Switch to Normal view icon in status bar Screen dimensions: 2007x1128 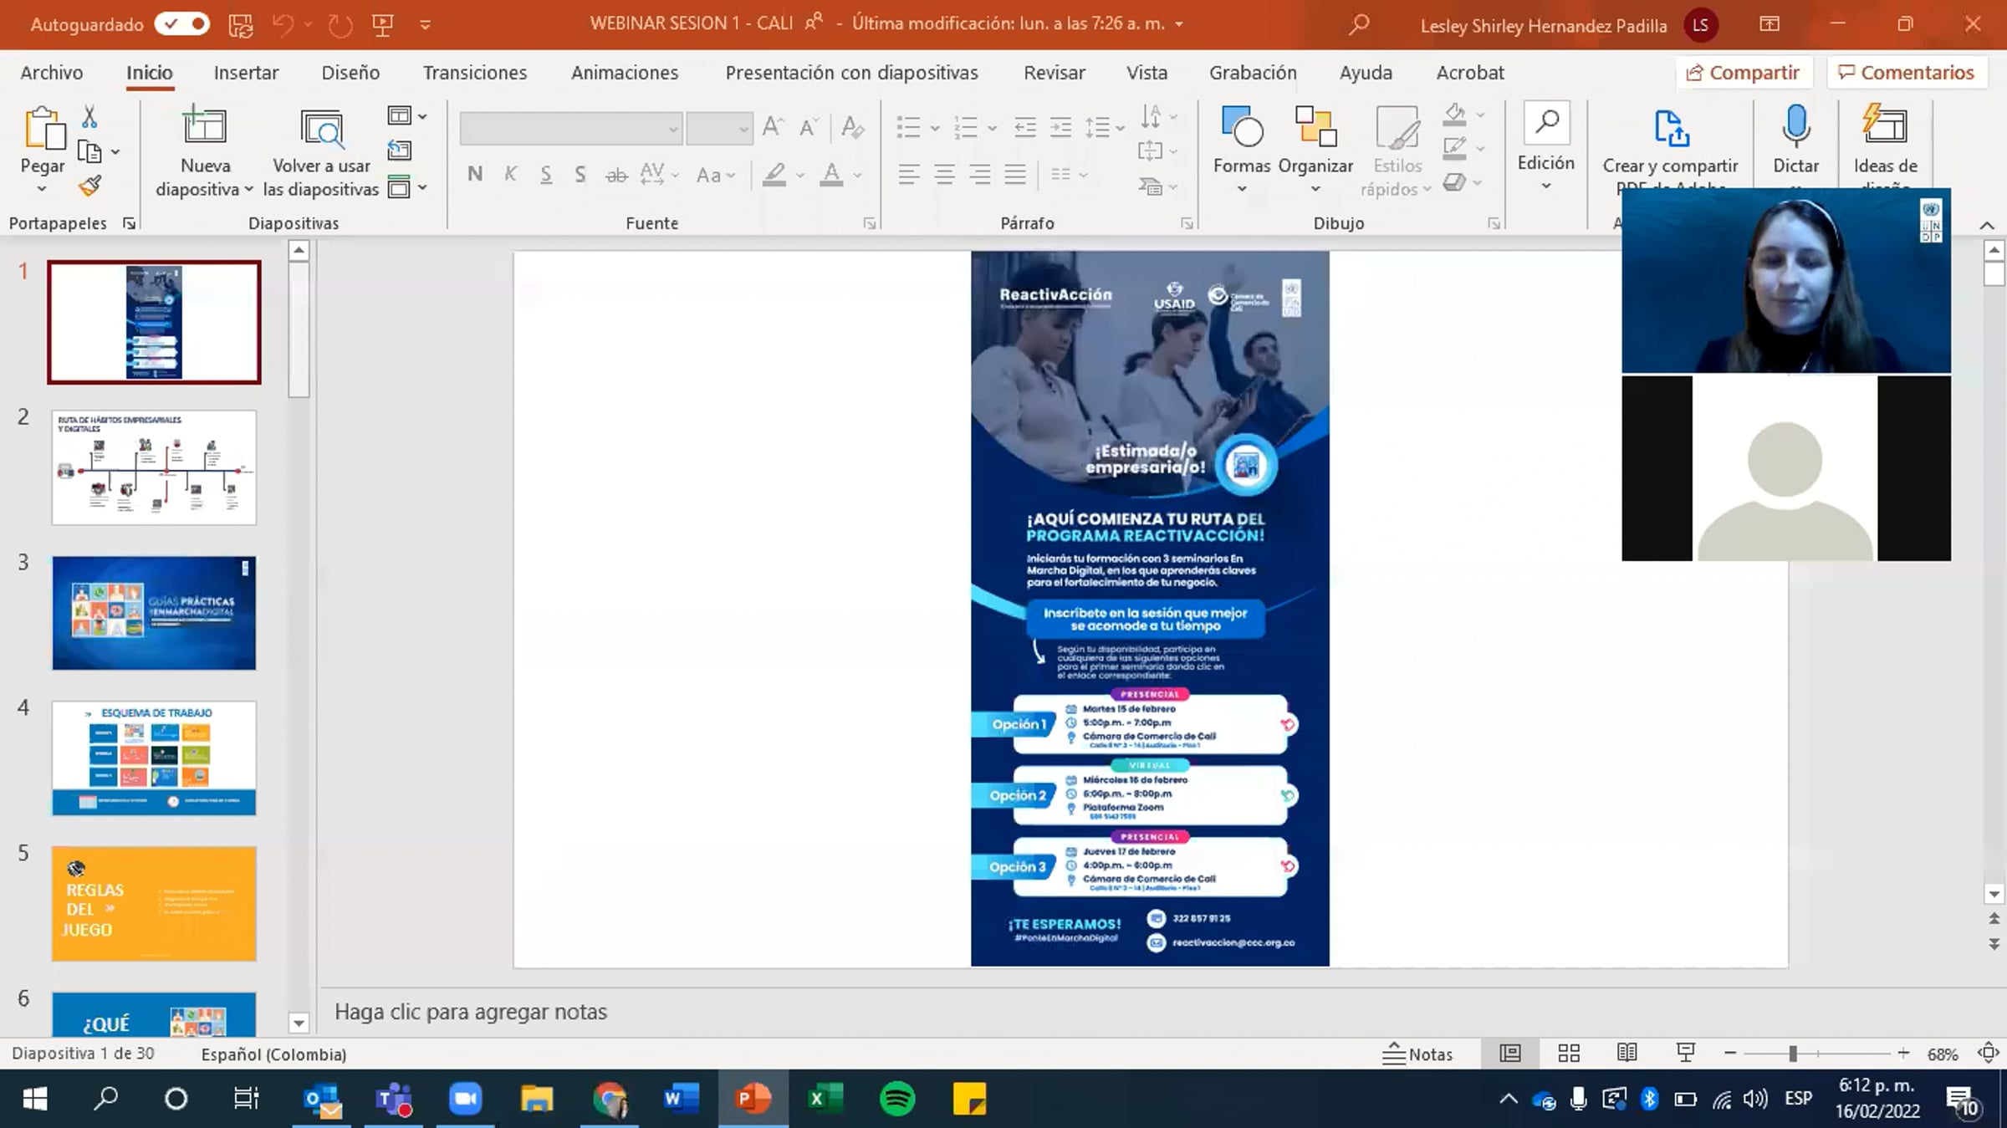pyautogui.click(x=1510, y=1054)
